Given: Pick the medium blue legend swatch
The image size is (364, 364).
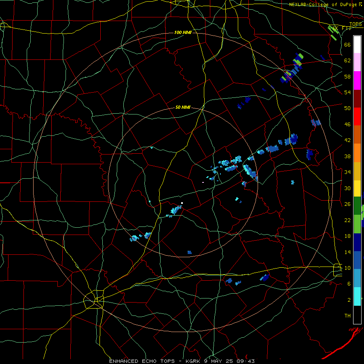Looking at the screenshot, I should point(357,260).
